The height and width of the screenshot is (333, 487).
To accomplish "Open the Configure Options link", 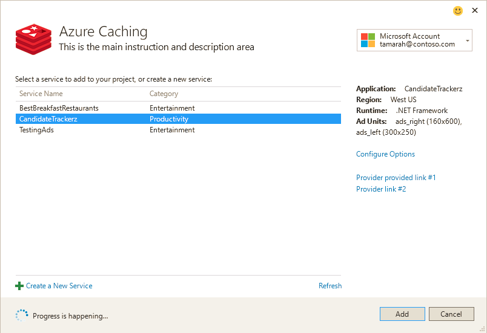I will 385,154.
